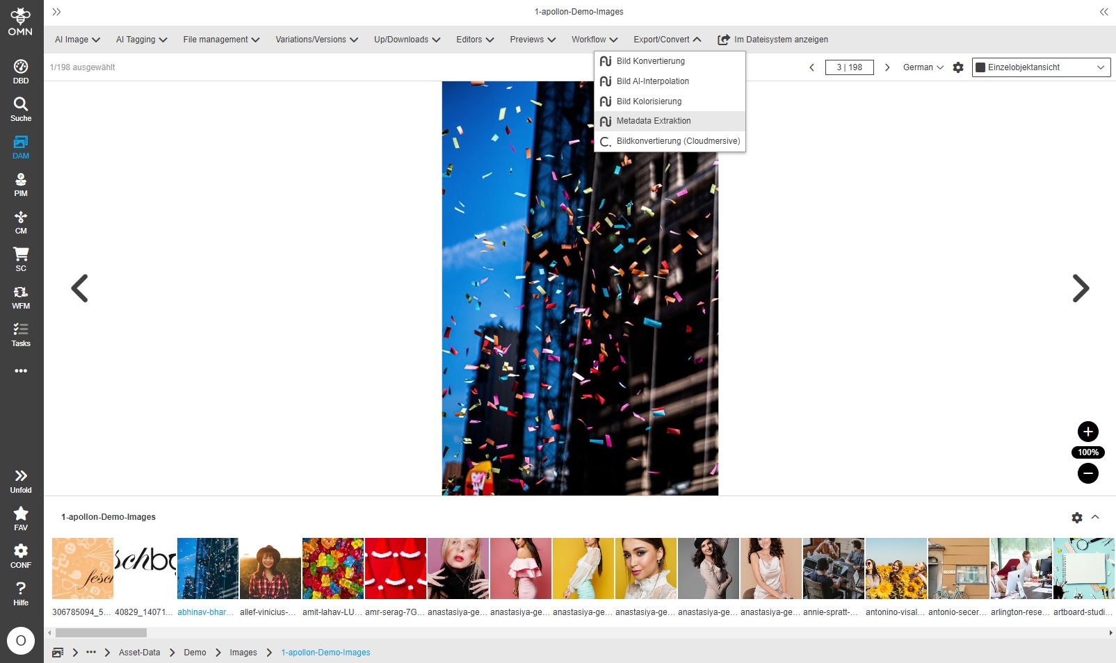Zoom in with the plus button

coord(1088,432)
